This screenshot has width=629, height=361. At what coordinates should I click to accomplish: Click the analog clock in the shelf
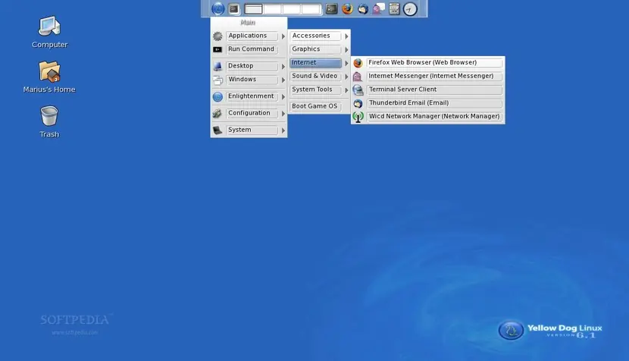pyautogui.click(x=410, y=9)
